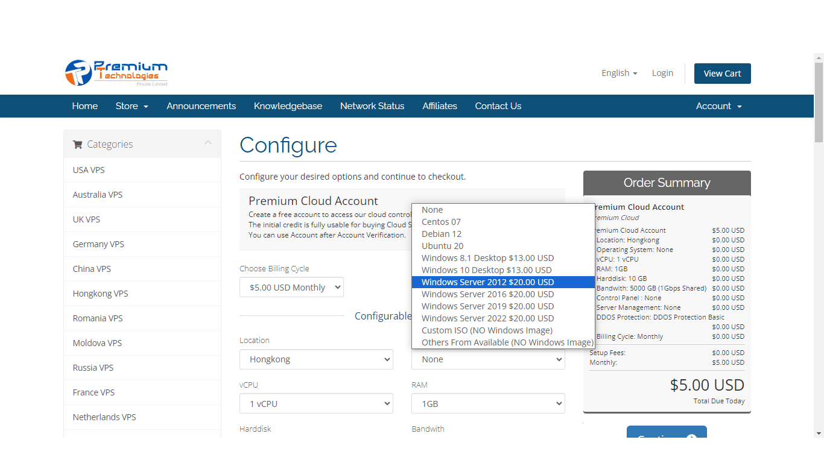Screen dimensions: 824x463
Task: Click the Operating System dropdown showing None
Action: pos(488,359)
